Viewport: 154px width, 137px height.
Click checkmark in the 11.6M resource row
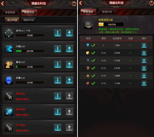[93, 83]
